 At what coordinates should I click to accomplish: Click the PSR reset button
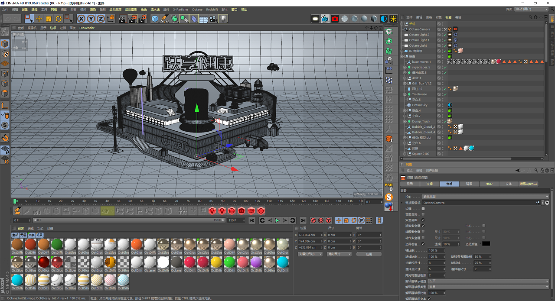[389, 187]
